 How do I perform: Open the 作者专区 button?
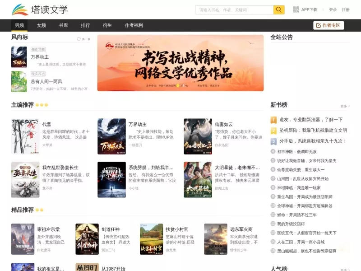click(x=329, y=25)
